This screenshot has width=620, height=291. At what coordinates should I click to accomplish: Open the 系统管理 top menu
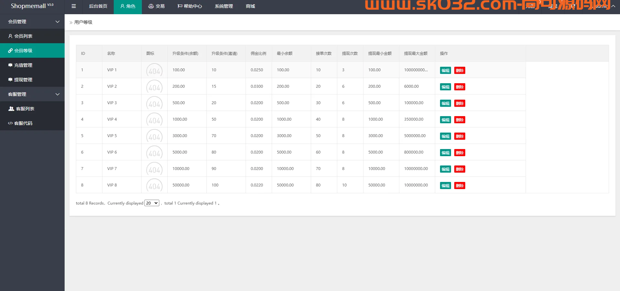(x=224, y=6)
